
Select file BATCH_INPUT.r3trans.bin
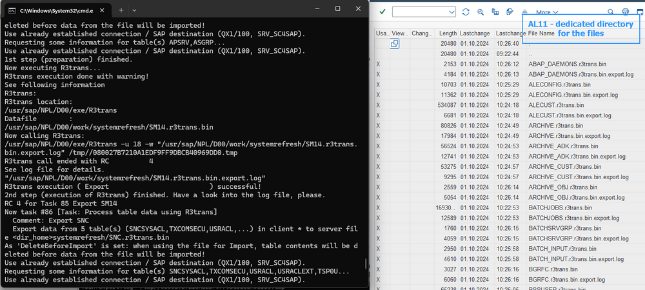click(x=562, y=249)
